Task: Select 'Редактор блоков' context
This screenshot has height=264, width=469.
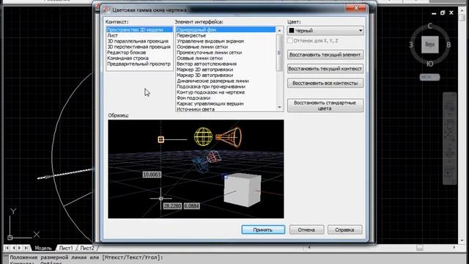Action: [127, 52]
